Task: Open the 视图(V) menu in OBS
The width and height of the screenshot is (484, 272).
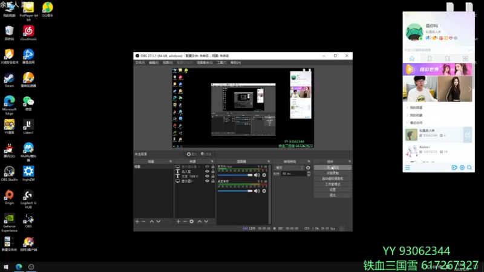Action: [168, 63]
